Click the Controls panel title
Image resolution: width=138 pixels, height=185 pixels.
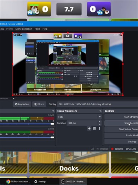pyautogui.click(x=109, y=111)
